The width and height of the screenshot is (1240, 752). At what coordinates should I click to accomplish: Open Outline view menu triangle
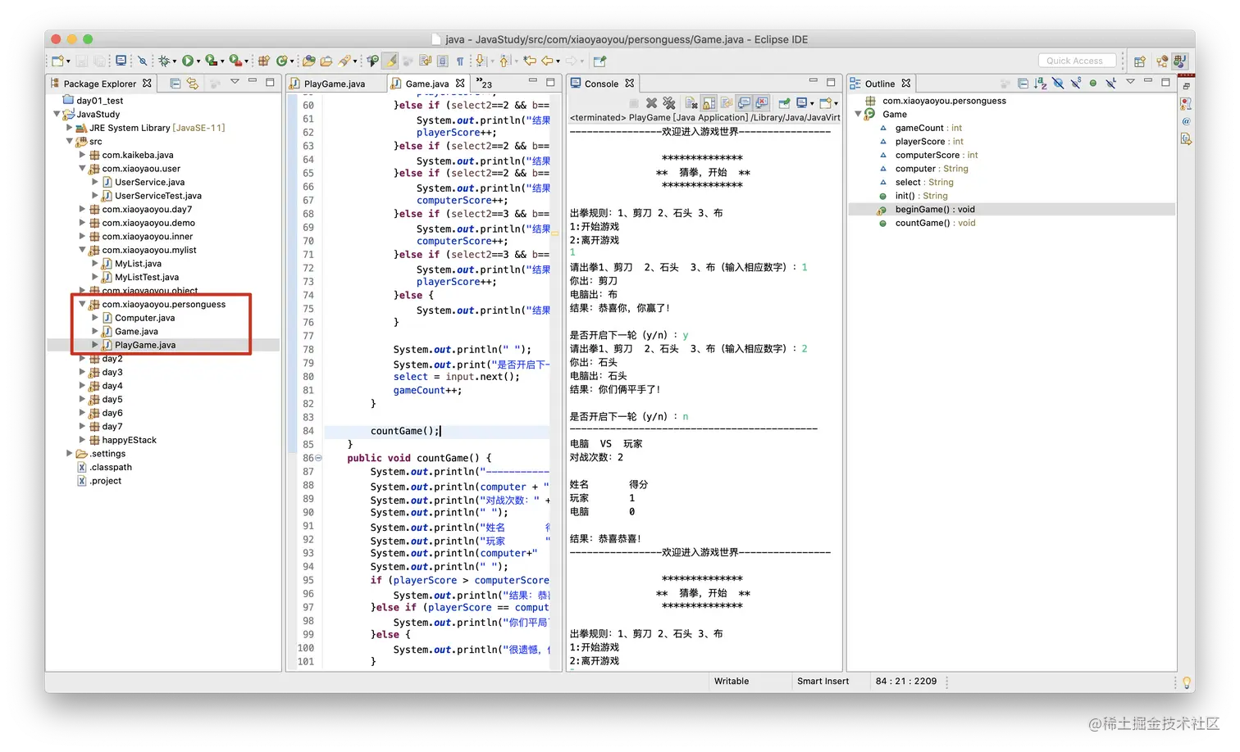(1130, 81)
